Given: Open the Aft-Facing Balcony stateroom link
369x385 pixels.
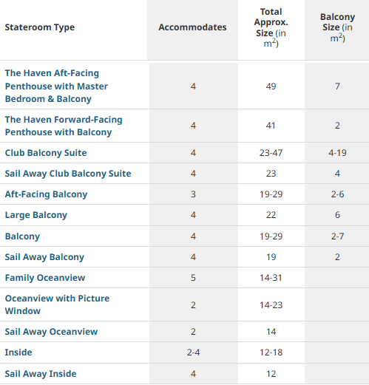Looking at the screenshot, I should (46, 194).
